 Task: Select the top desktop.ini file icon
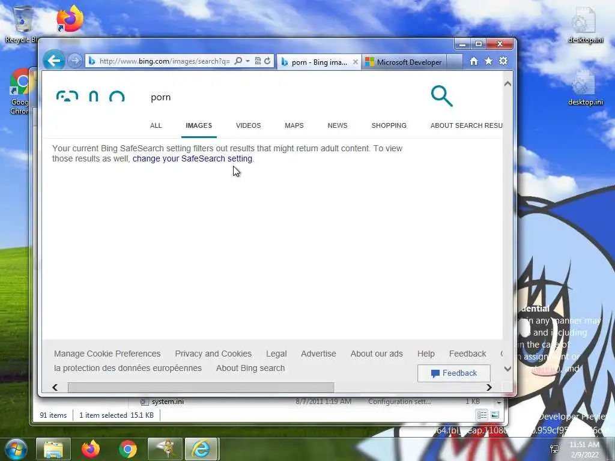(585, 25)
